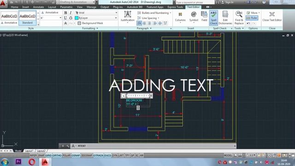295x166 pixels.
Task: Switch to the Layout2 tab
Action: (41, 151)
